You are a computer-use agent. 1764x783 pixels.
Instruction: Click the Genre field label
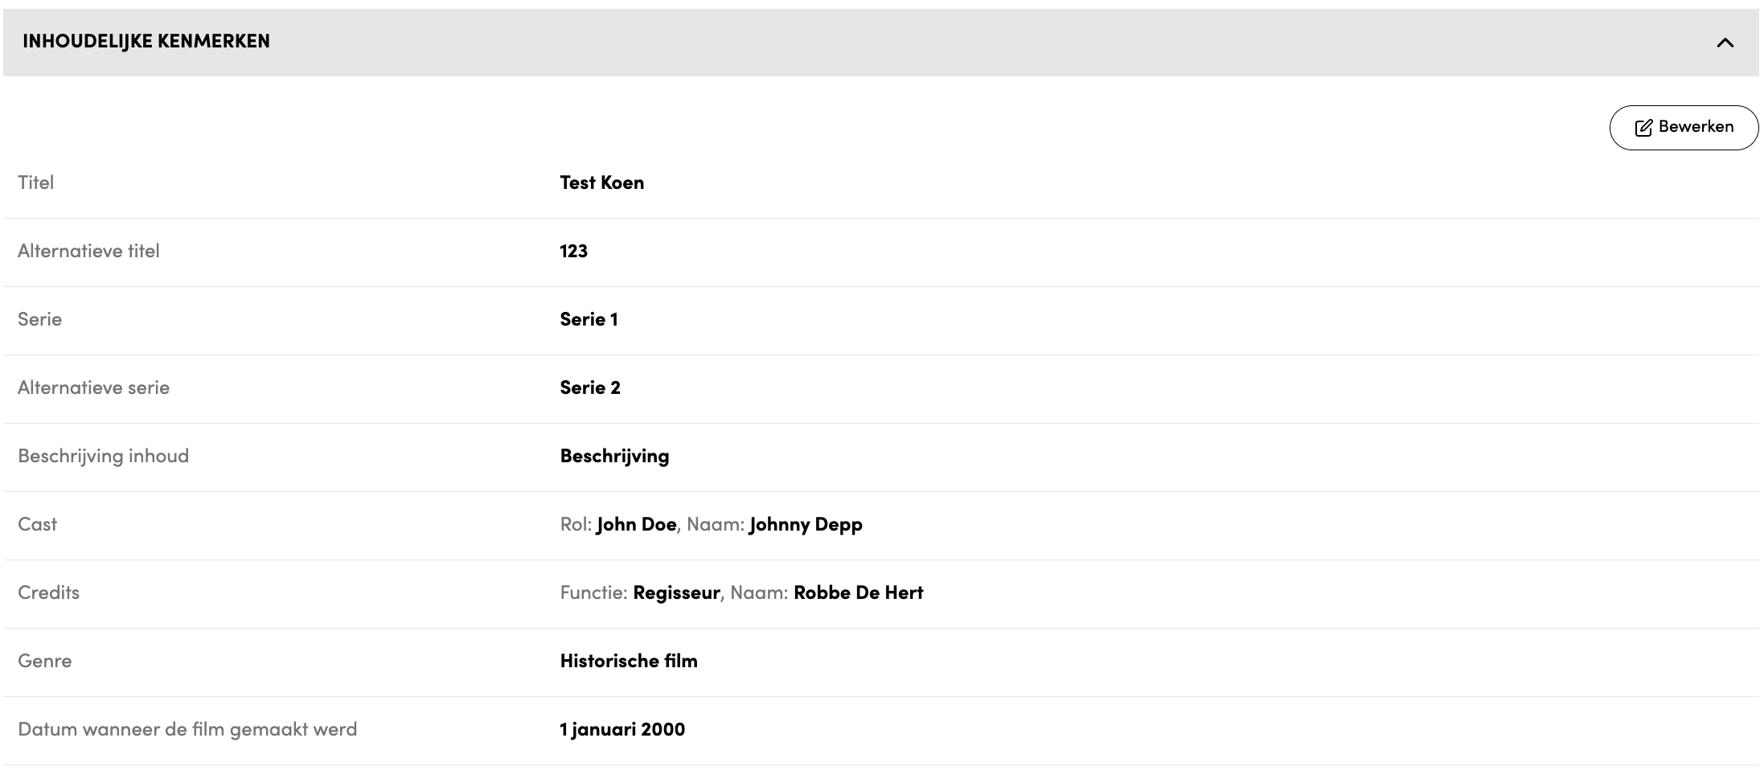[45, 661]
